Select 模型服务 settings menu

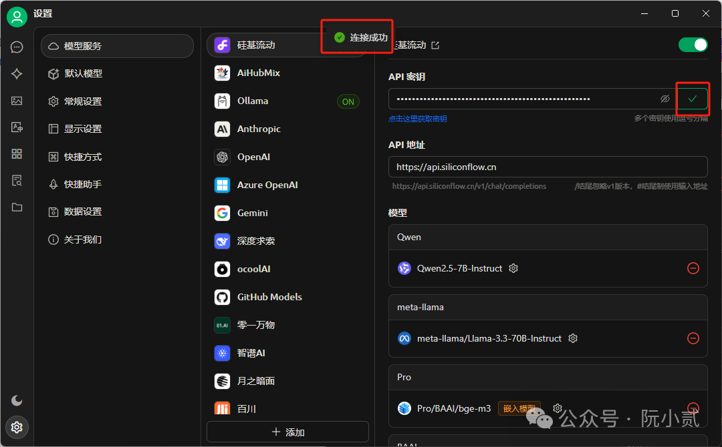(118, 46)
